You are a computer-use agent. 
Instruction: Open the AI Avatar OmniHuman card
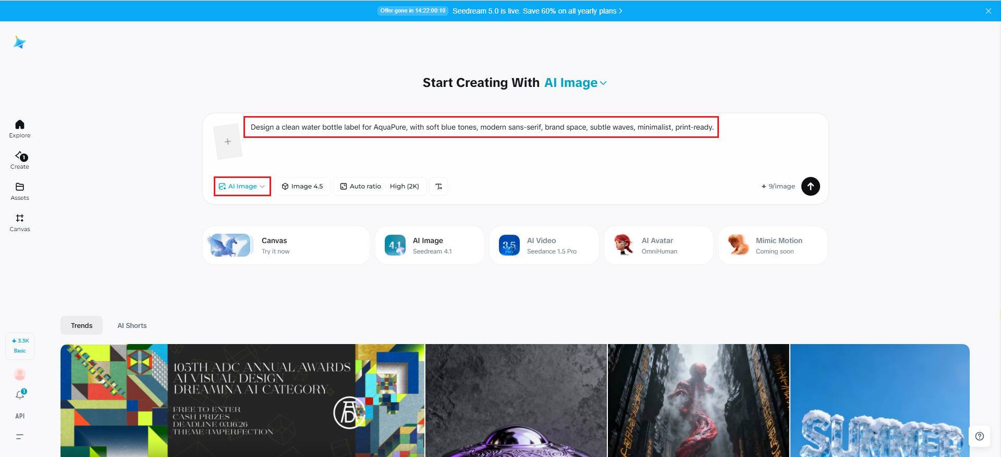(658, 245)
